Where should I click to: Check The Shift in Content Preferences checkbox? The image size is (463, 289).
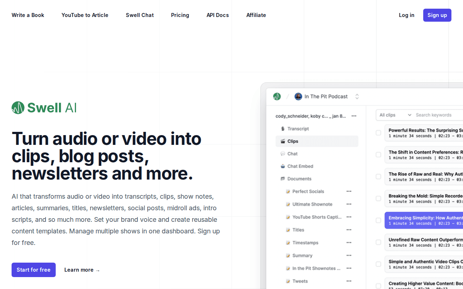pyautogui.click(x=378, y=155)
